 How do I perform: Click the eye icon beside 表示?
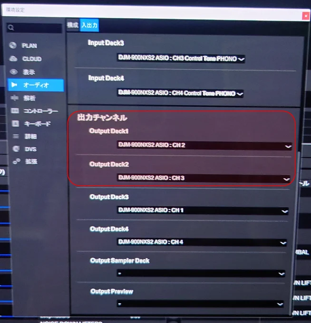click(14, 72)
